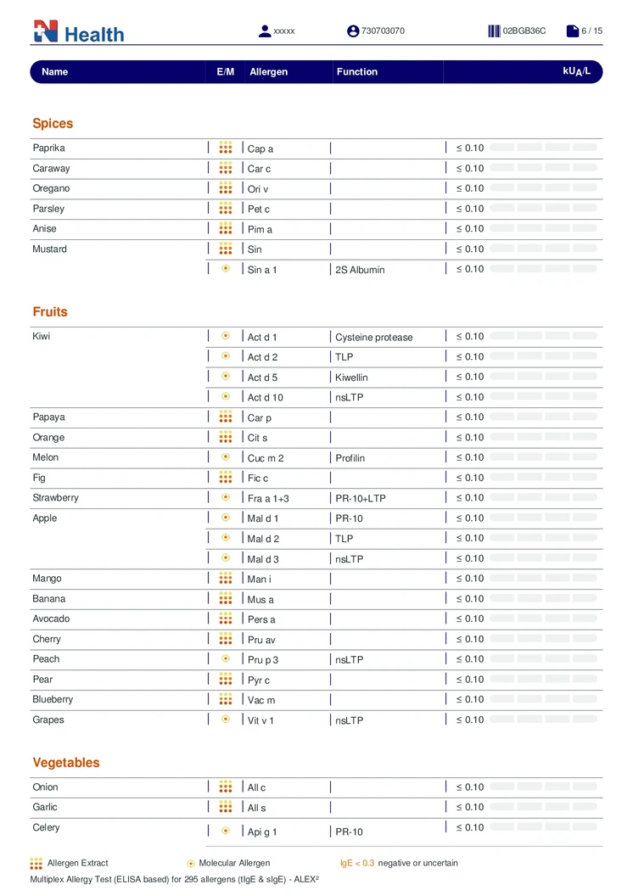Screen dimensions: 633x896
Task: Click the allergen extract icon for Papaya
Action: click(x=226, y=417)
